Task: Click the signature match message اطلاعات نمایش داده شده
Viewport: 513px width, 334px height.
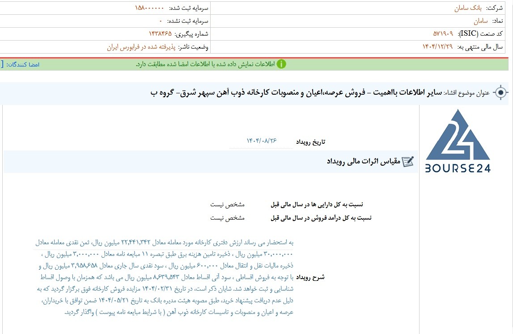Action: pyautogui.click(x=205, y=64)
